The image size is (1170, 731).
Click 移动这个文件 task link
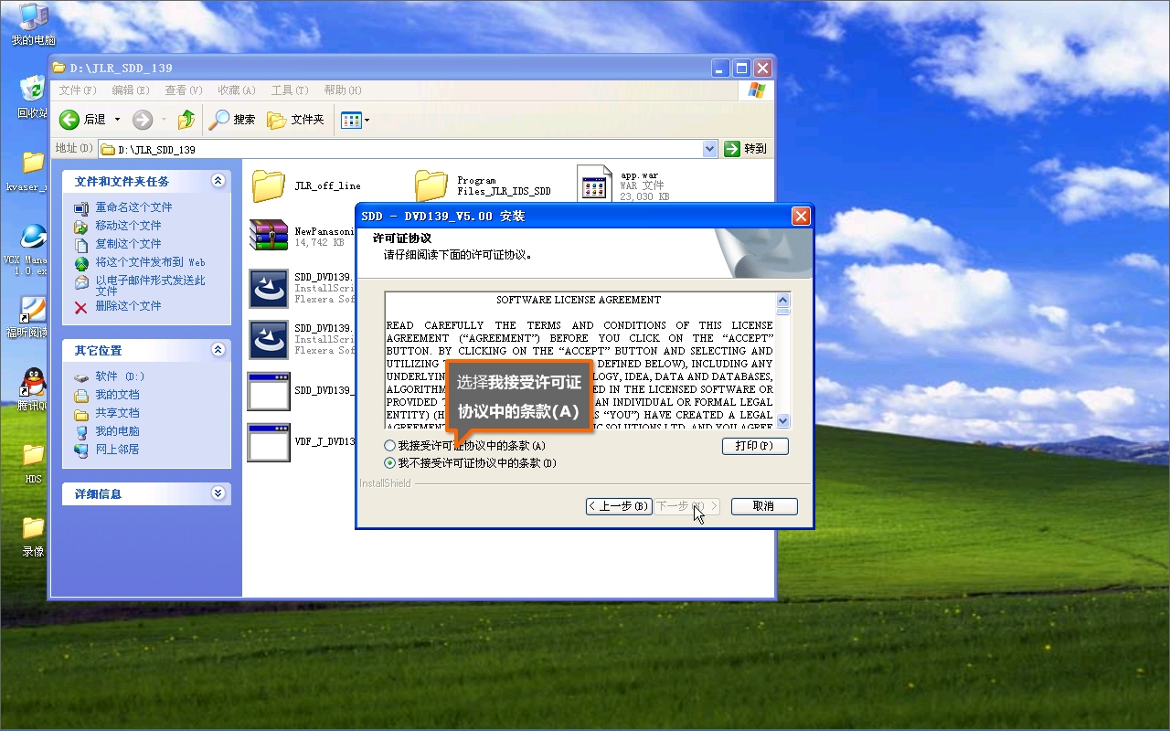(128, 226)
